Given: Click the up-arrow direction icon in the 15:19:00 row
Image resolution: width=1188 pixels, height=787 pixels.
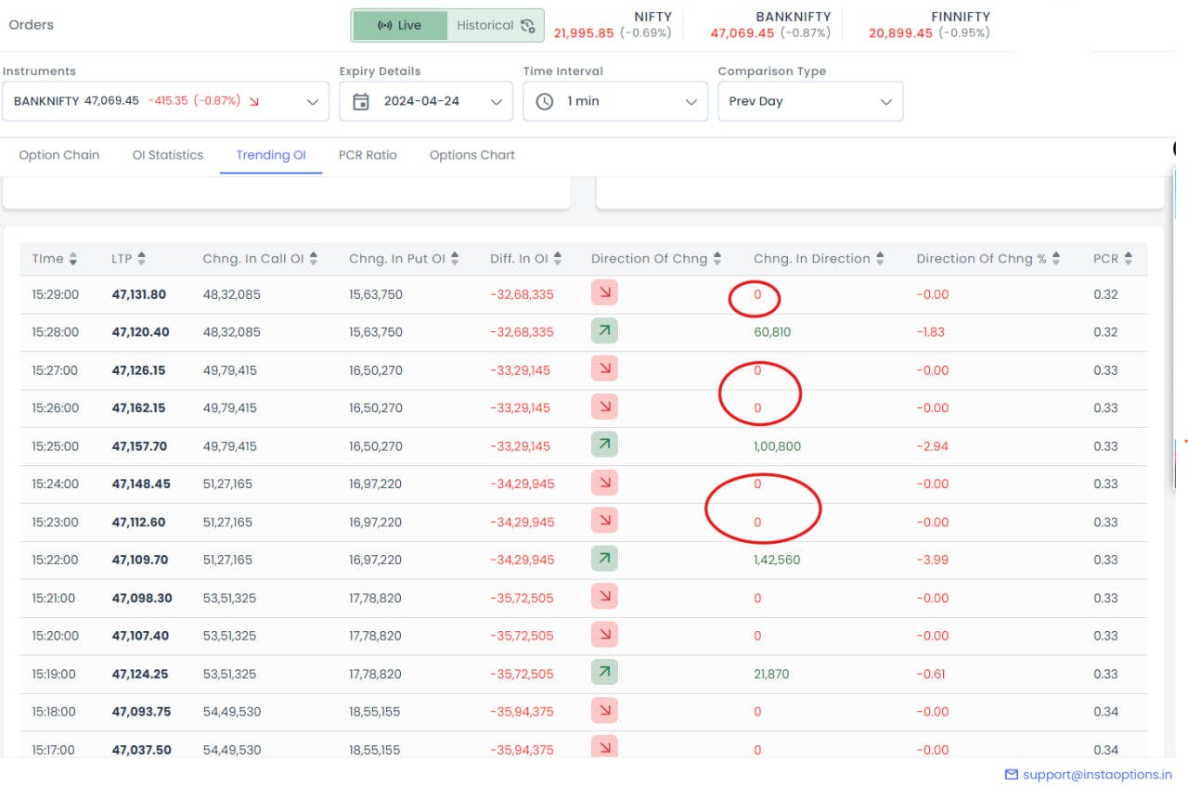Looking at the screenshot, I should point(604,674).
